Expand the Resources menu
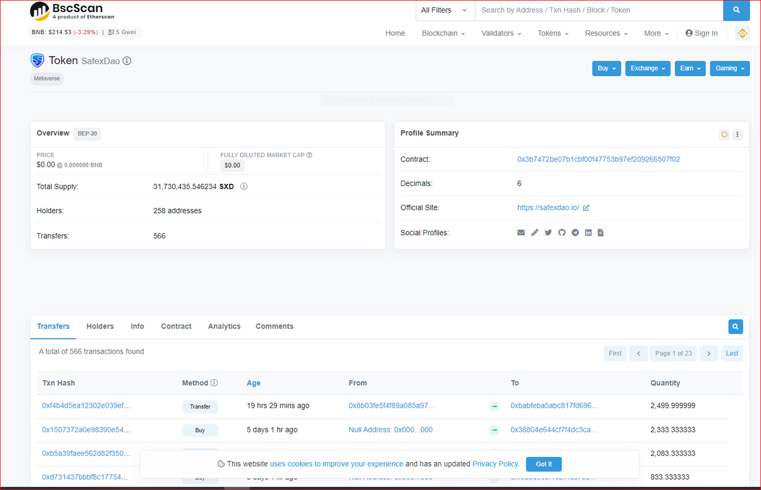Viewport: 761px width, 490px height. coord(606,33)
